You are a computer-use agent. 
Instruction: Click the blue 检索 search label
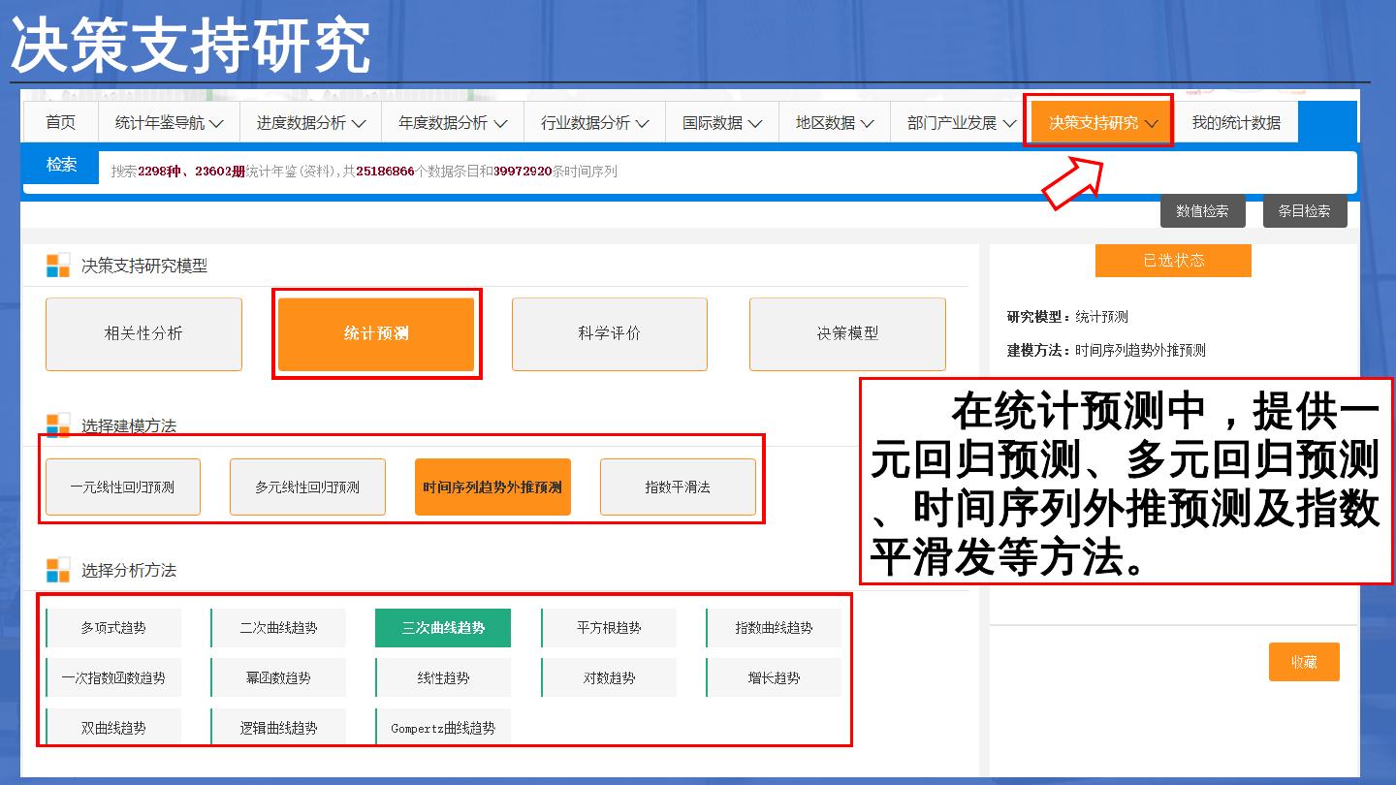click(61, 165)
